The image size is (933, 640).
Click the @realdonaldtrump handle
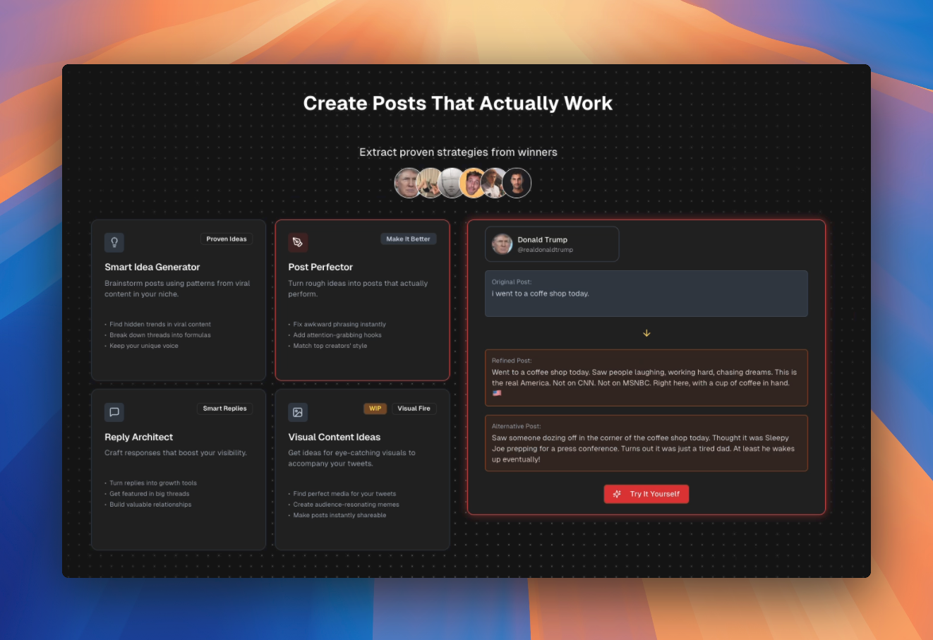pyautogui.click(x=546, y=250)
